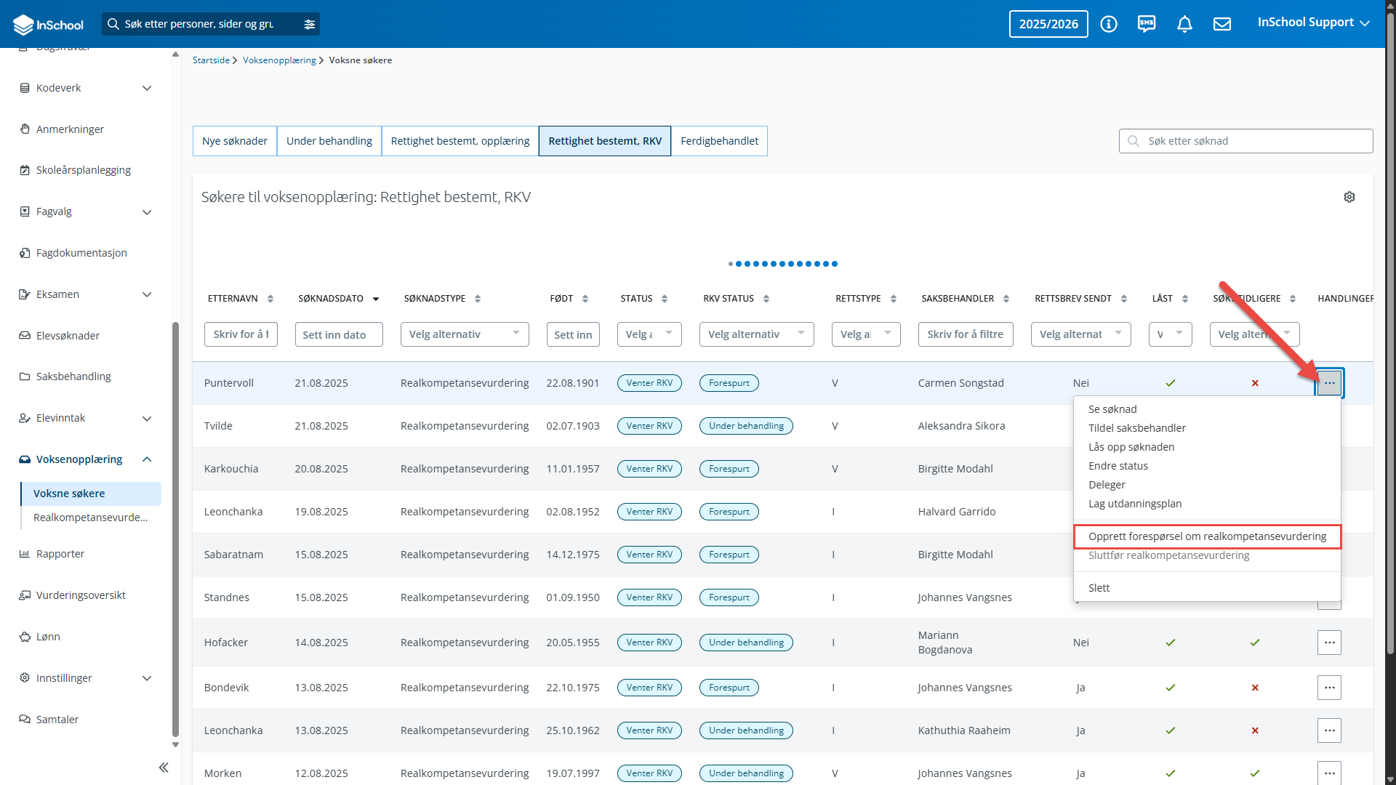Click the Søk etter søknad field

pyautogui.click(x=1245, y=141)
